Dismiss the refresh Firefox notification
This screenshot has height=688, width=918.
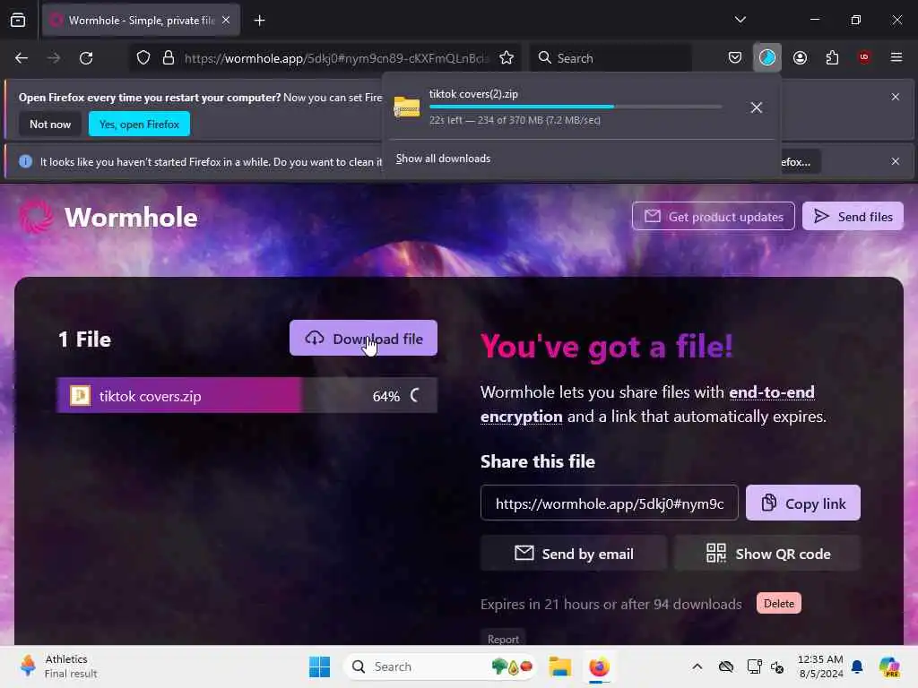(896, 161)
